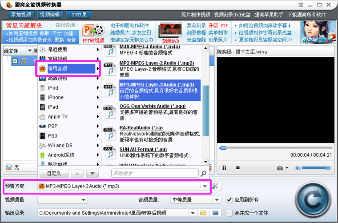
Task: Click the MP2 file icon
Action: (109, 68)
